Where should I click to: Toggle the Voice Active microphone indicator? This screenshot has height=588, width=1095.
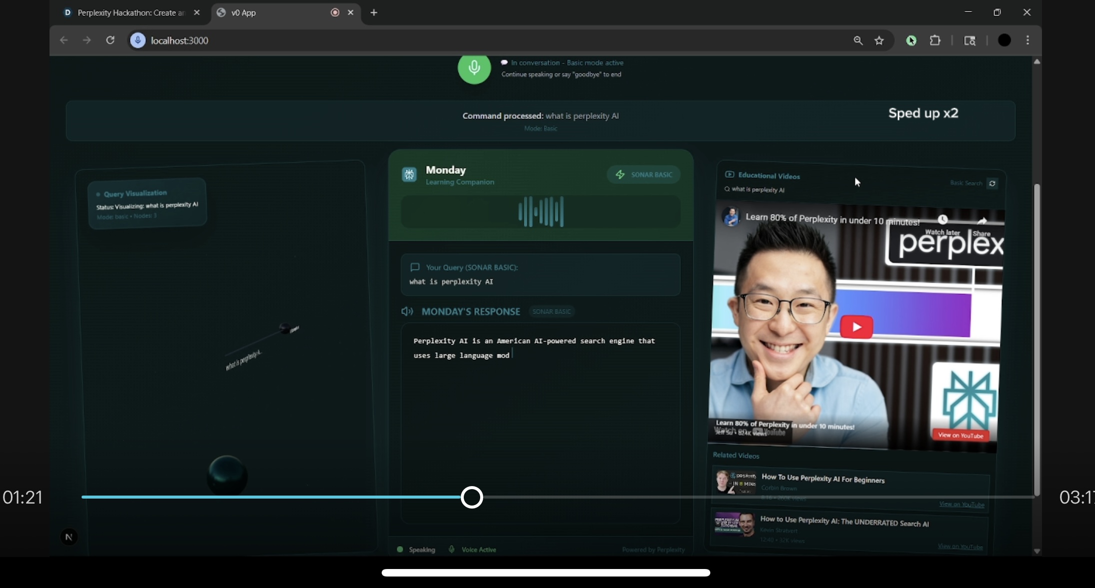[x=452, y=550]
